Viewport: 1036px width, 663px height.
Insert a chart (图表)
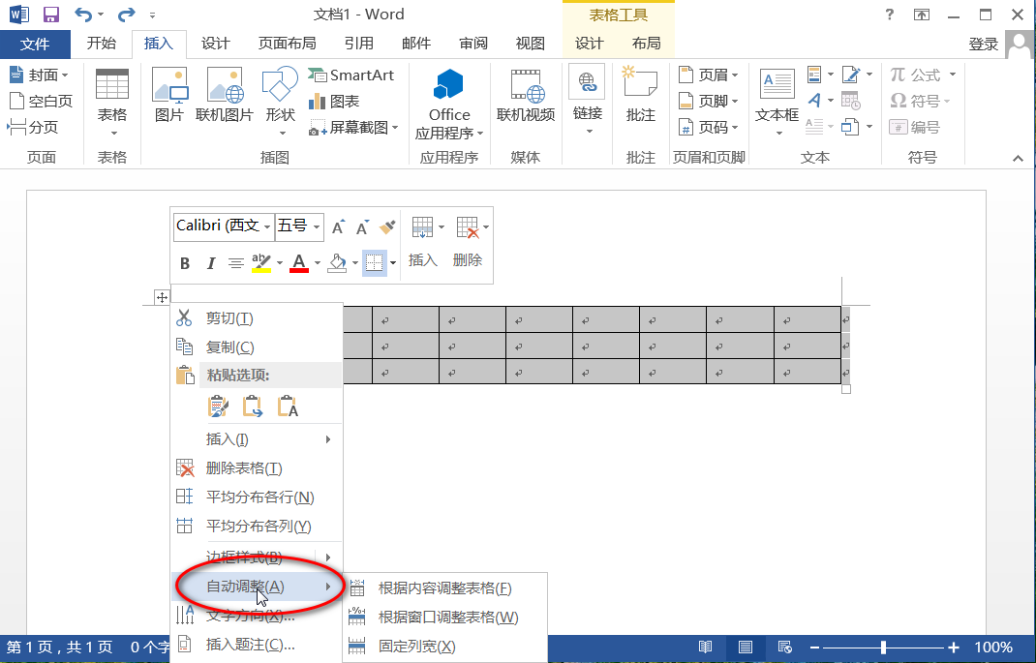pyautogui.click(x=334, y=101)
